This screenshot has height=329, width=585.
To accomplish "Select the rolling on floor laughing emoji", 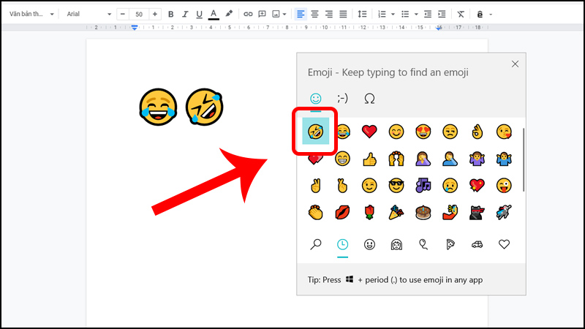I will (316, 132).
